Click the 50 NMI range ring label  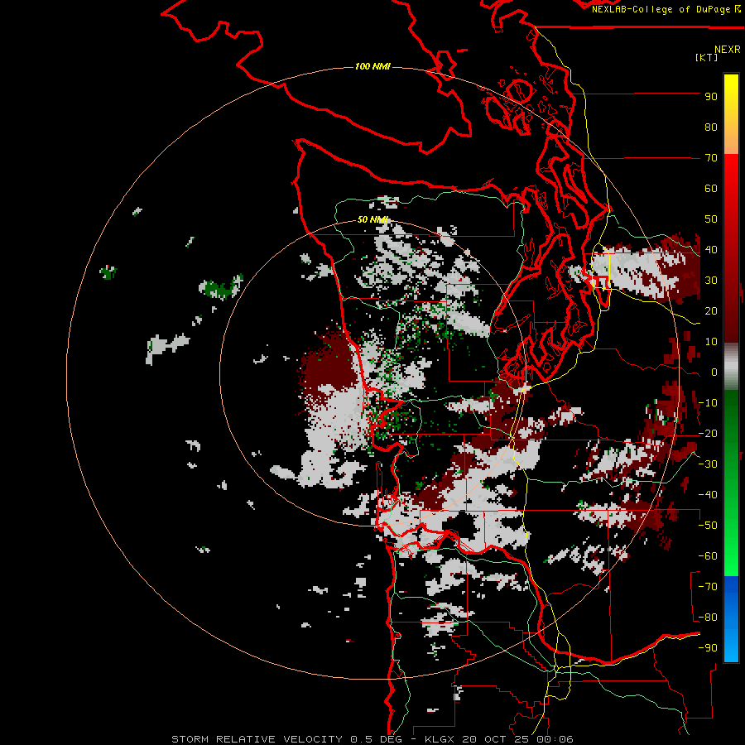pos(372,219)
